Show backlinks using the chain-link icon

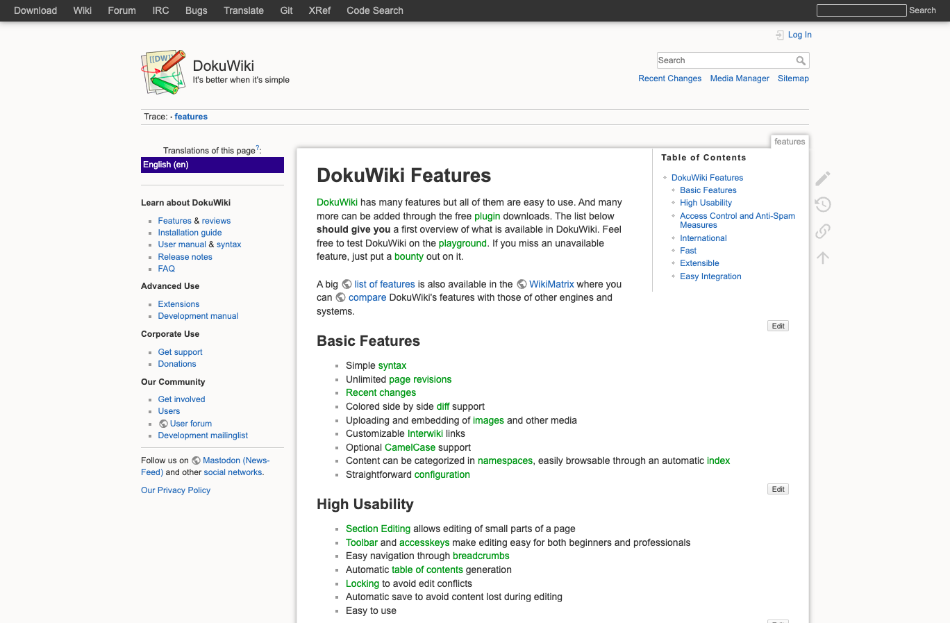[x=823, y=231]
